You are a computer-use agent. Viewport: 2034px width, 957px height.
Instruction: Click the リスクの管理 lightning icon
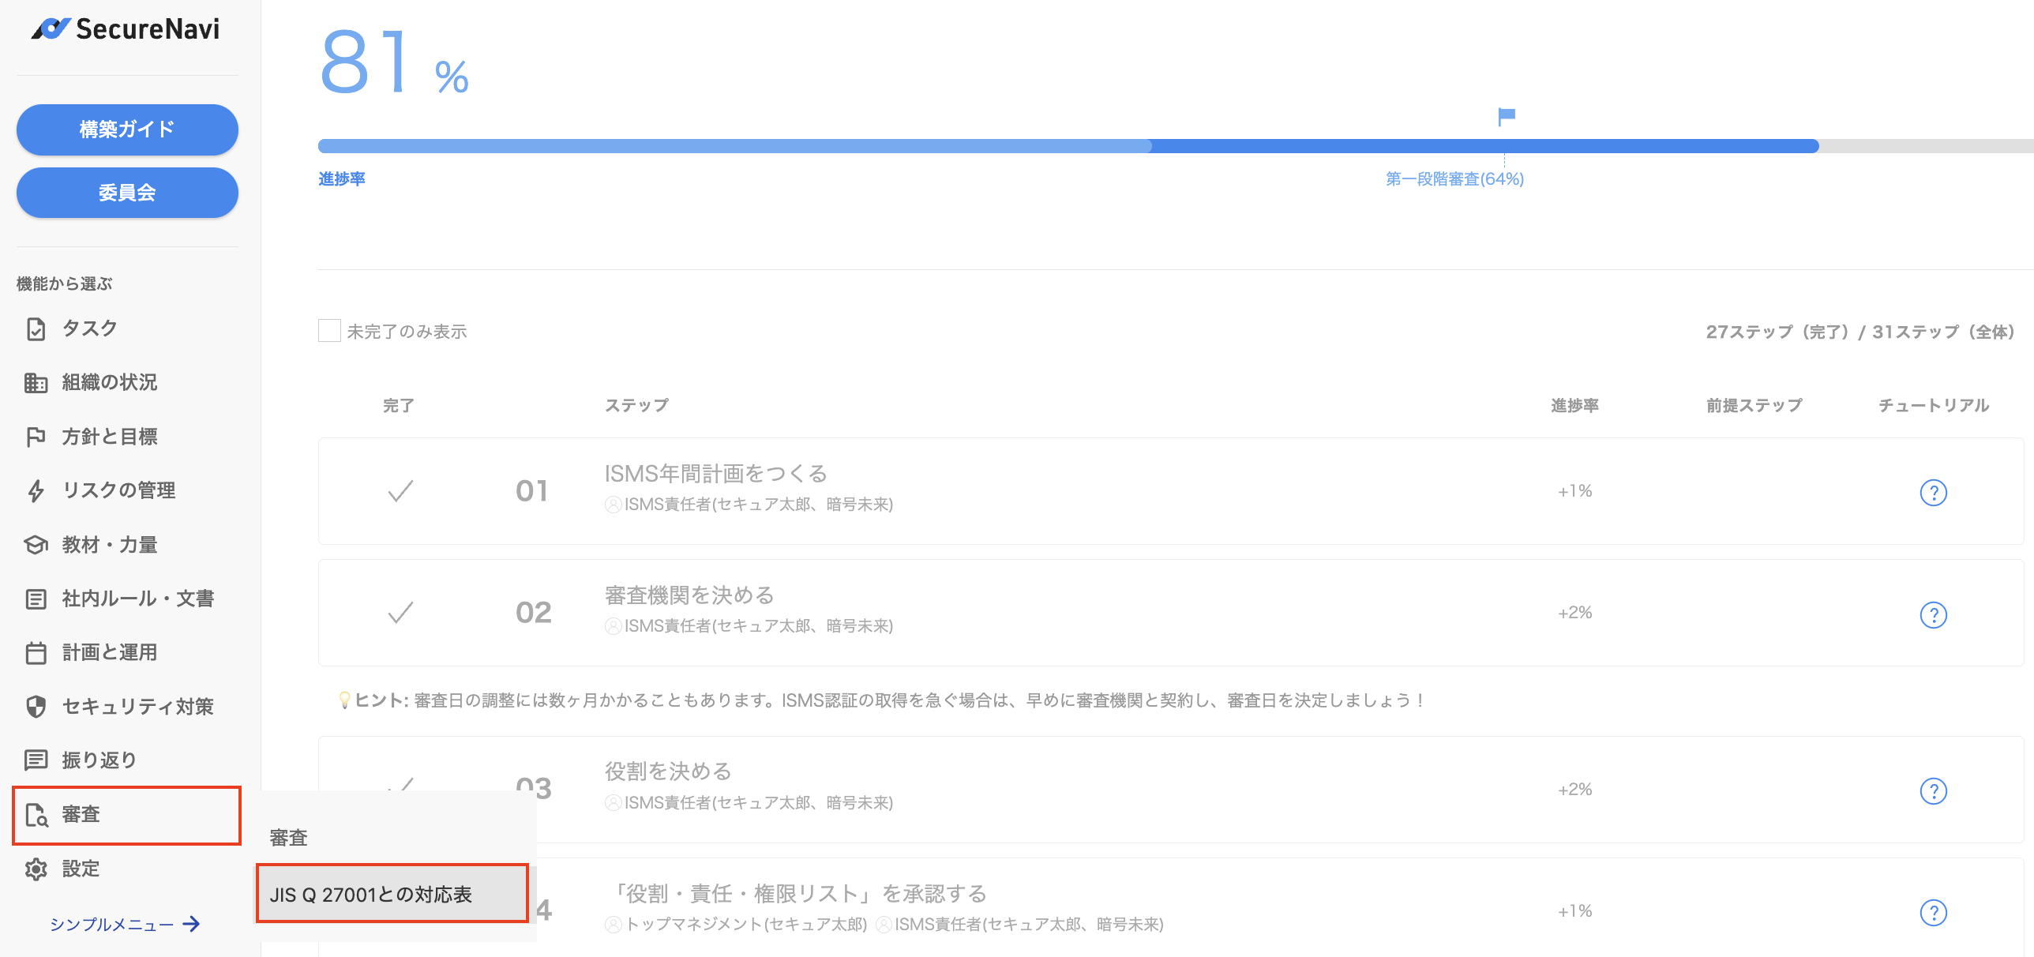tap(36, 490)
